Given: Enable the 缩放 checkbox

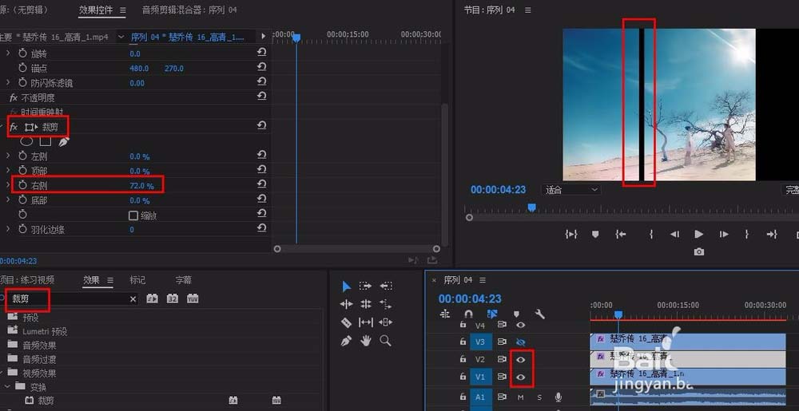Looking at the screenshot, I should tap(133, 215).
